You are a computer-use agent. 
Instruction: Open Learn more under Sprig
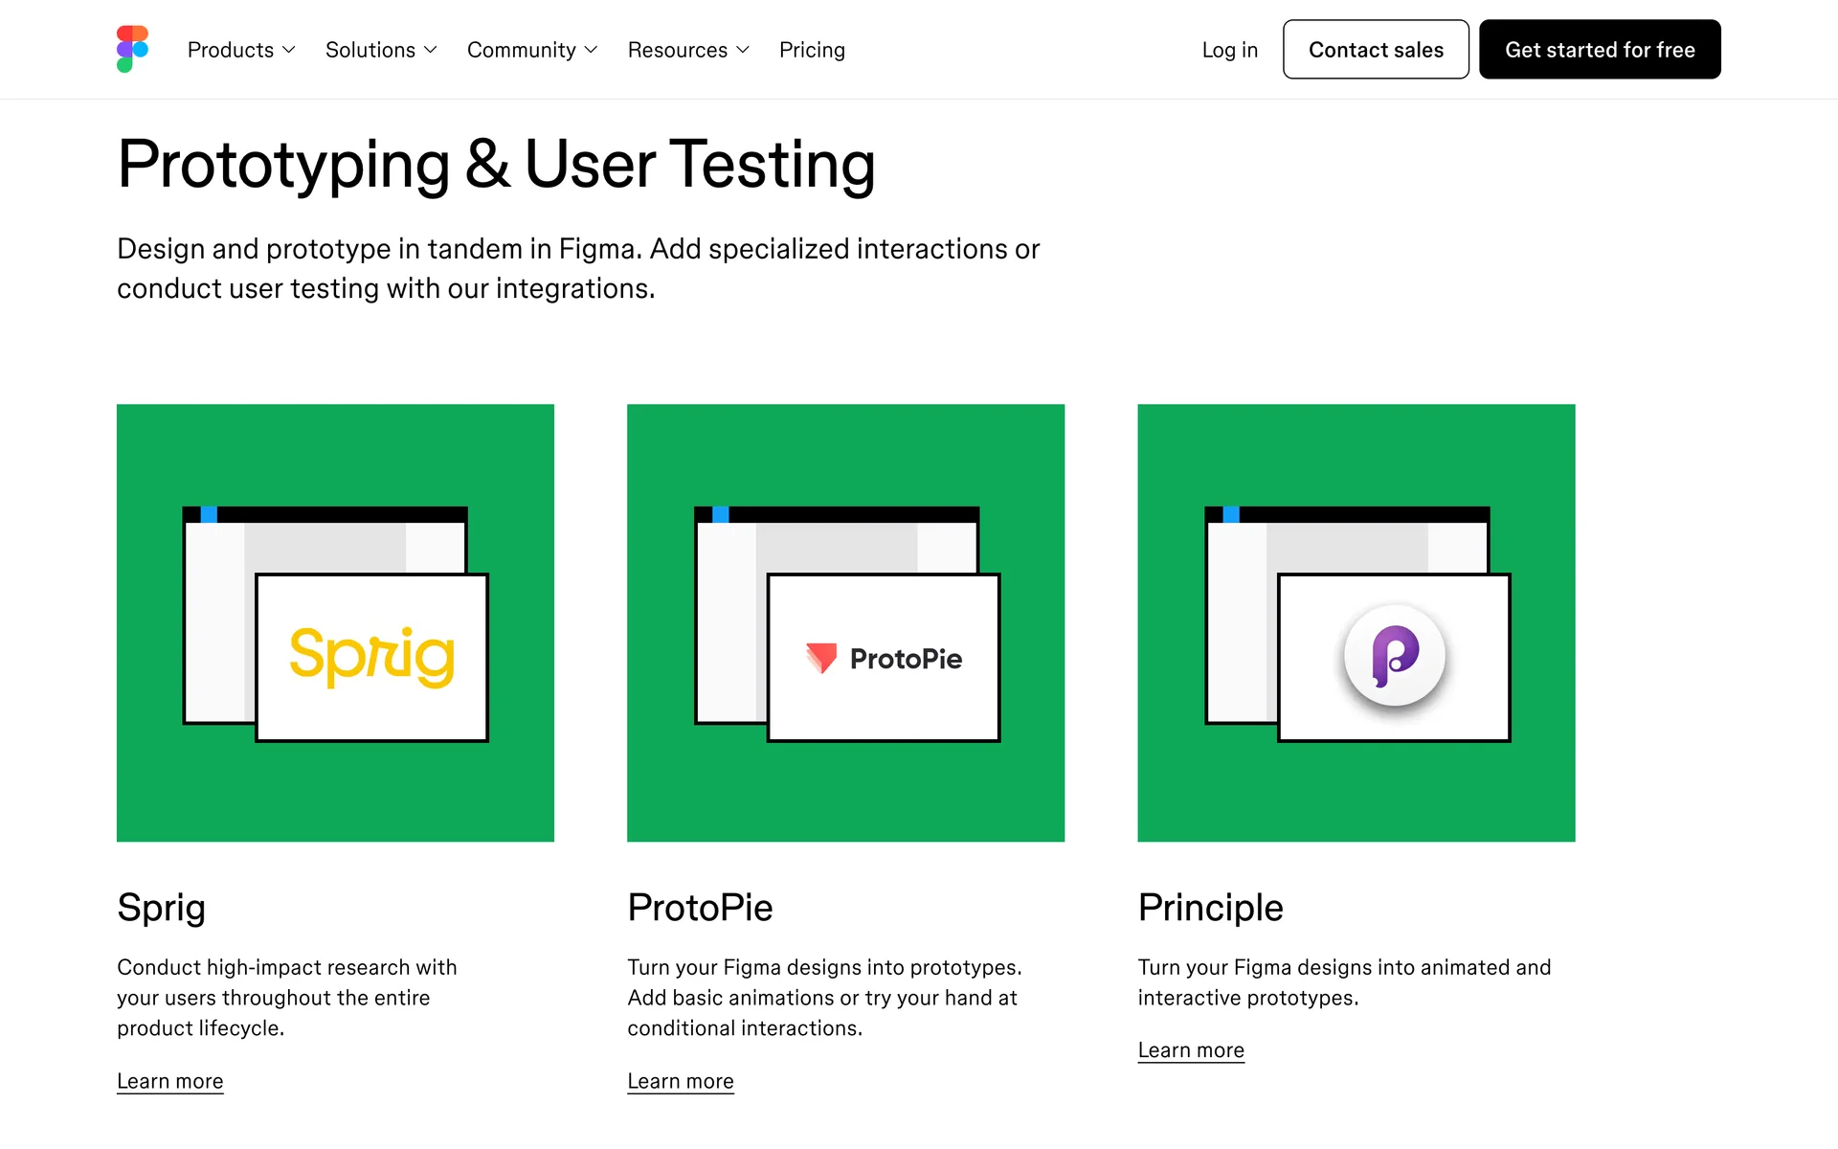coord(170,1081)
